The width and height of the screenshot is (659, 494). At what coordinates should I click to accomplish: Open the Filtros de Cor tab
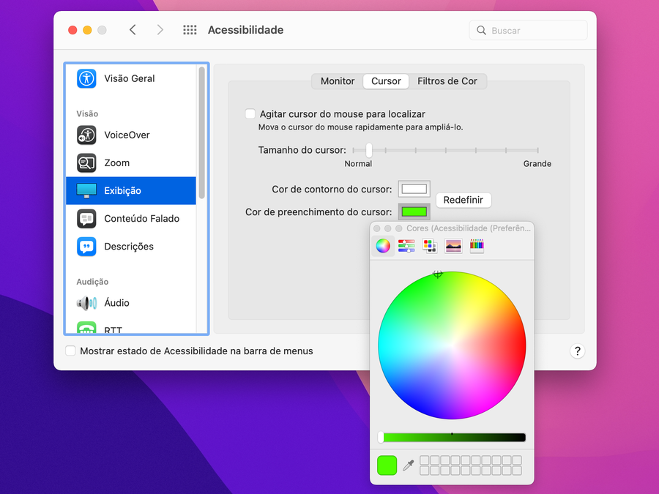(x=447, y=81)
